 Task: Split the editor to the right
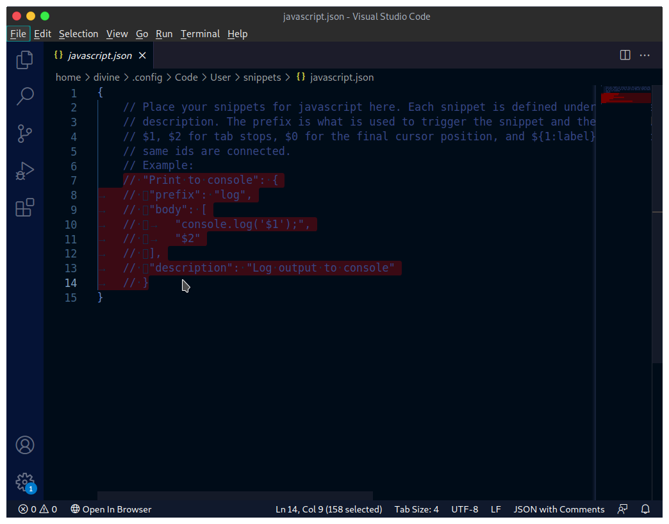pos(625,55)
